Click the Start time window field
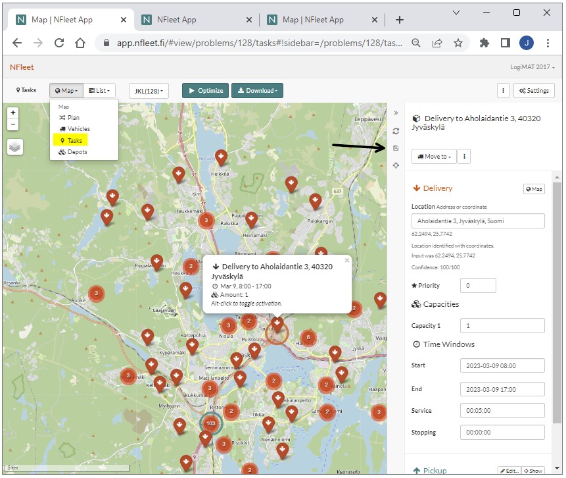 coord(502,365)
